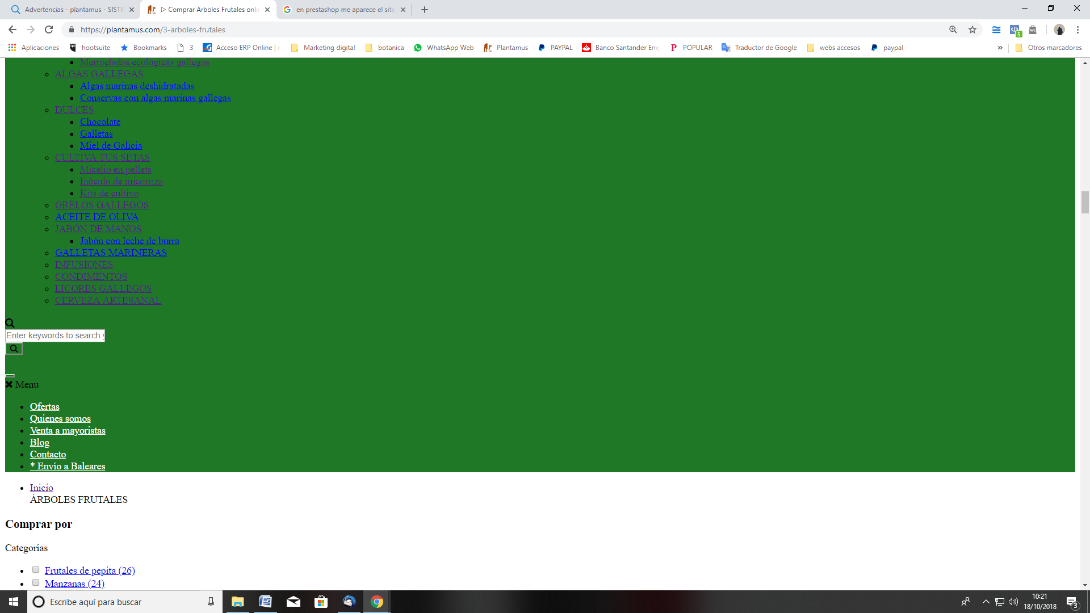Open the Venta a mayoristas link
Viewport: 1090px width, 613px height.
[68, 430]
